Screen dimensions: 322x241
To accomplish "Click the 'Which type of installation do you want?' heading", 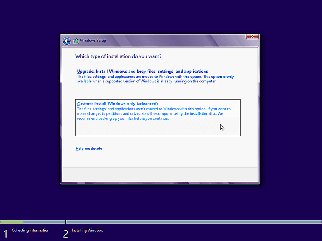I will [118, 56].
